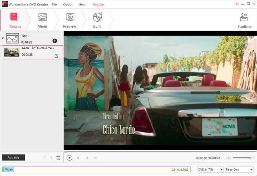Open the Toolbox
Image resolution: width=257 pixels, height=176 pixels.
click(244, 21)
